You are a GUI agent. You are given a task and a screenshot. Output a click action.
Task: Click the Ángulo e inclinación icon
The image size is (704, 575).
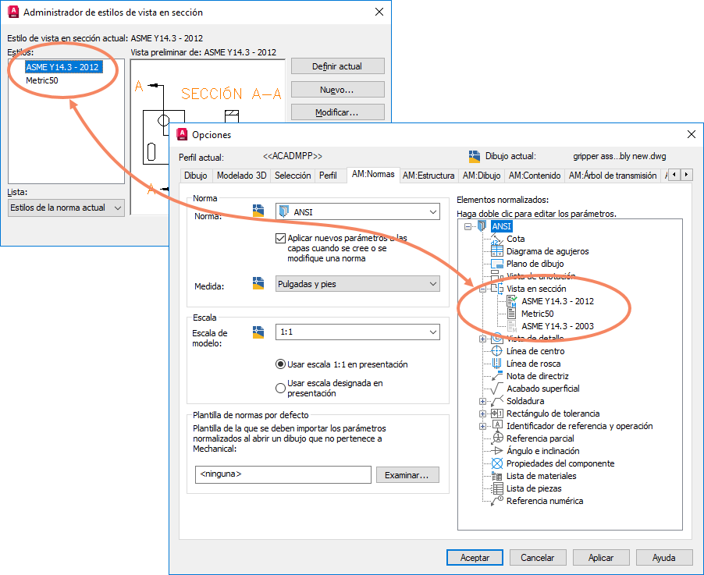496,451
